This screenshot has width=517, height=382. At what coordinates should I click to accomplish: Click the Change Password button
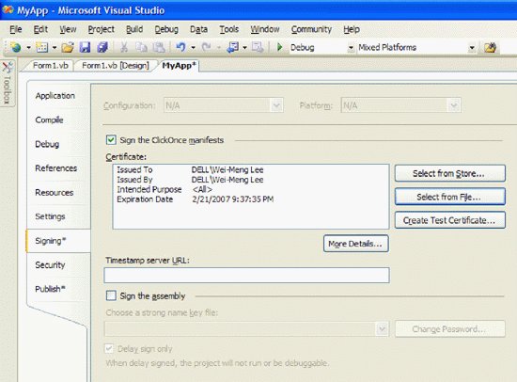pyautogui.click(x=449, y=329)
